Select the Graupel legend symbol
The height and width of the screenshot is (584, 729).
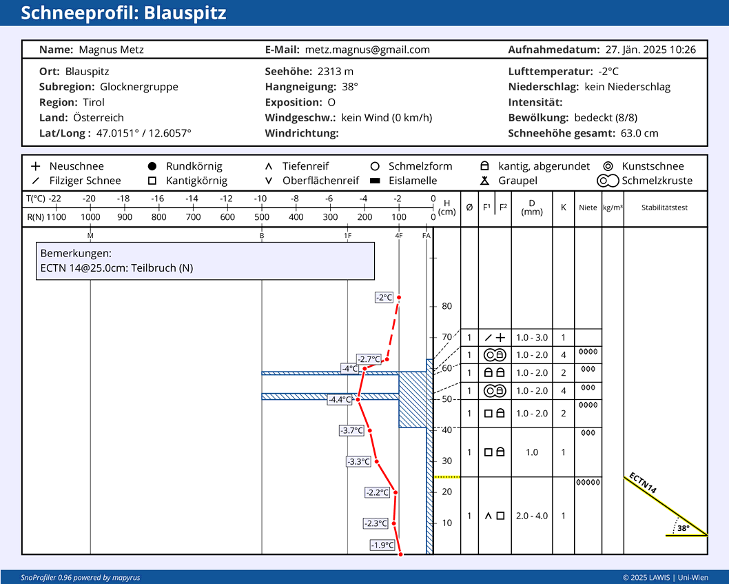[484, 181]
